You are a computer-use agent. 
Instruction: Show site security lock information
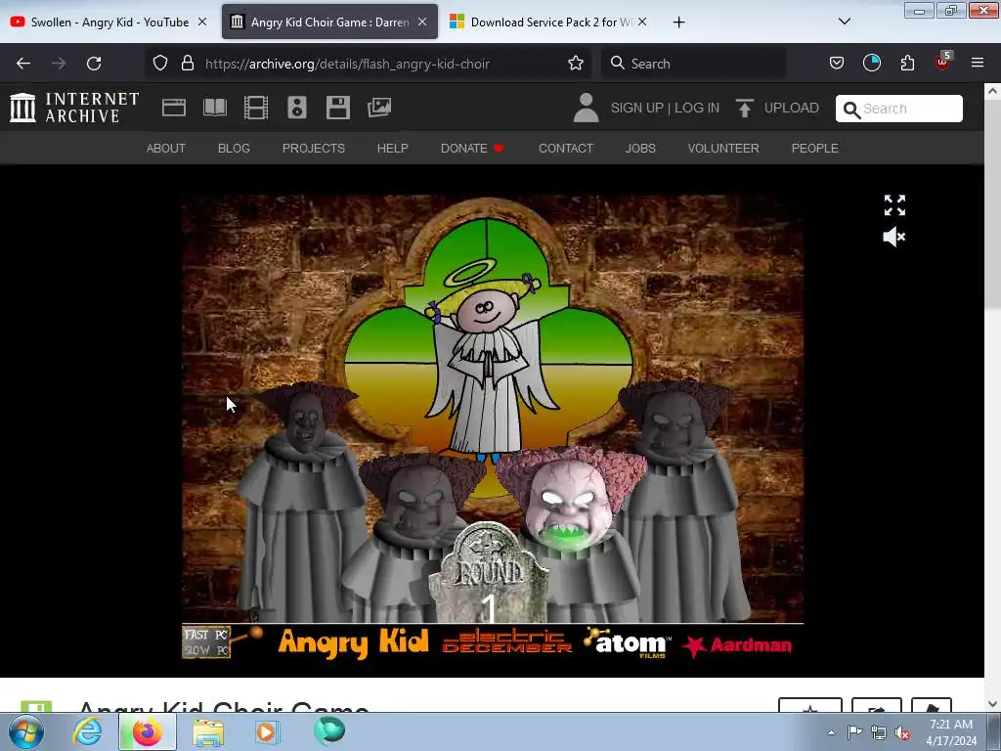click(x=187, y=64)
